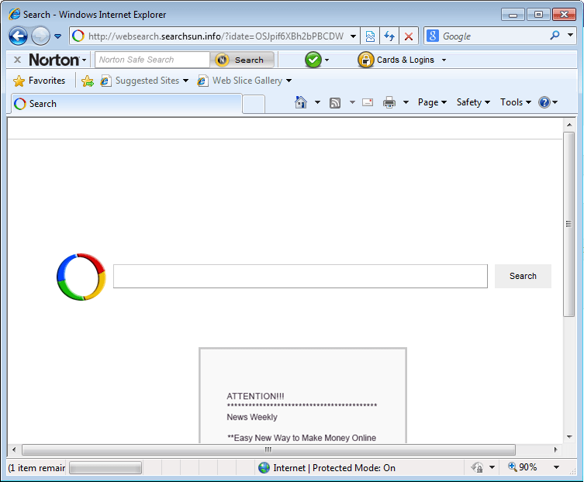Click the horizontal scrollbar right arrow
Screen dimensions: 584x482
point(555,449)
